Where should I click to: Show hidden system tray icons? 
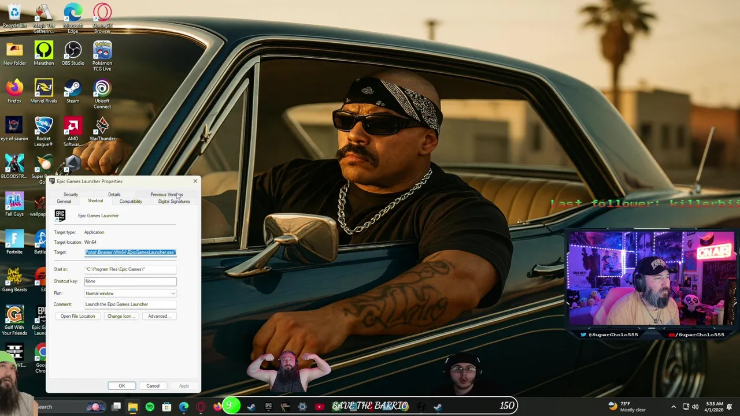point(673,407)
